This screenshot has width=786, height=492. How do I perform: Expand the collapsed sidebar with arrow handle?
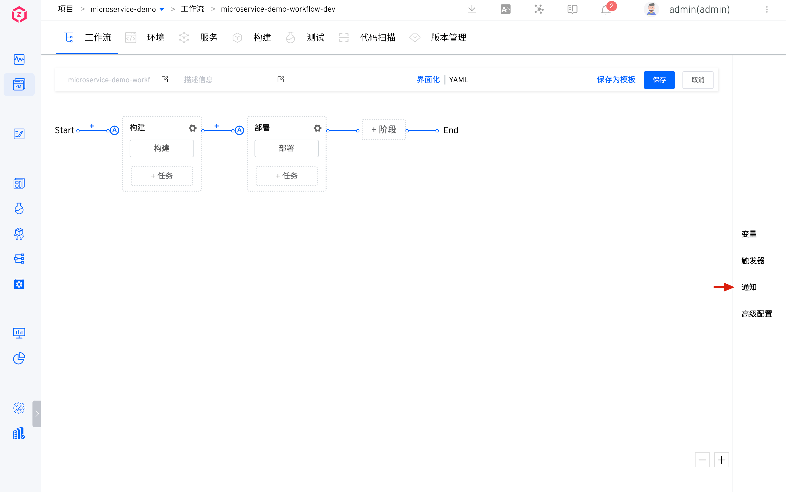(37, 414)
